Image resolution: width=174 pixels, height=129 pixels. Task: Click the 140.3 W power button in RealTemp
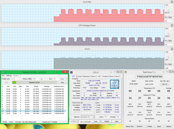tap(165, 84)
